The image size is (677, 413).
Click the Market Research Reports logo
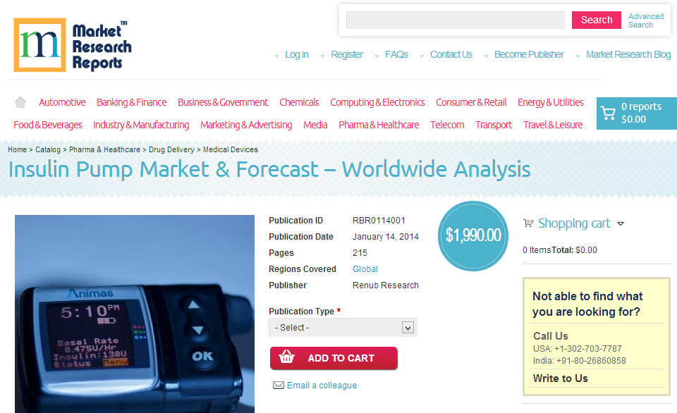click(73, 45)
